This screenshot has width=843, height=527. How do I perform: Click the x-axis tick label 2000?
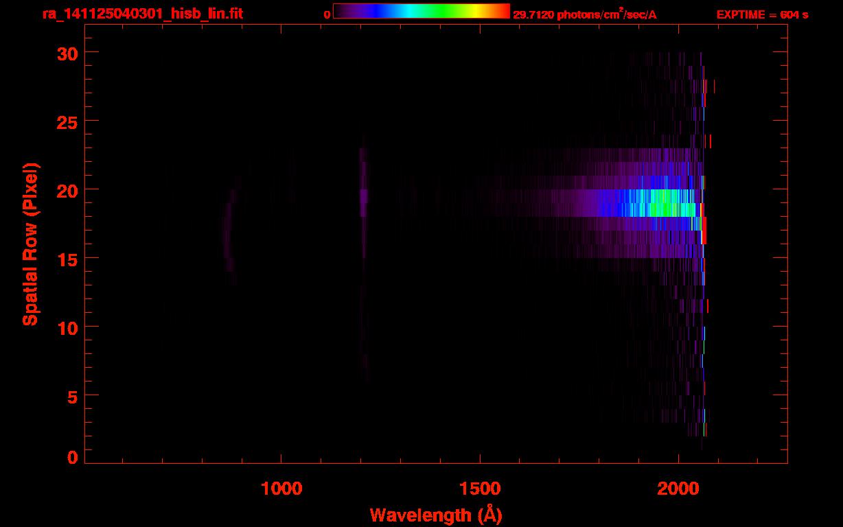(678, 489)
